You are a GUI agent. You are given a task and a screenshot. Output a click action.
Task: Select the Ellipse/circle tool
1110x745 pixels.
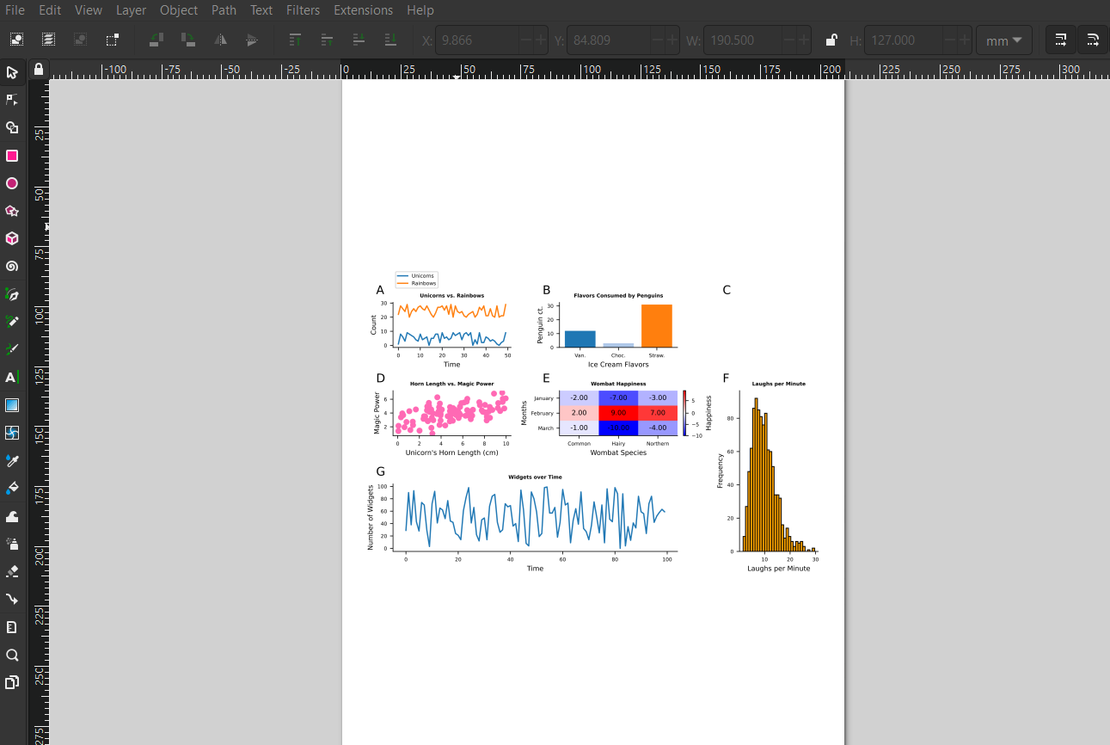12,183
